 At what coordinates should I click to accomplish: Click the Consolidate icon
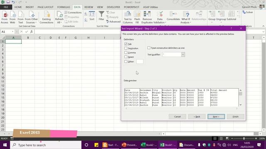tap(173, 14)
